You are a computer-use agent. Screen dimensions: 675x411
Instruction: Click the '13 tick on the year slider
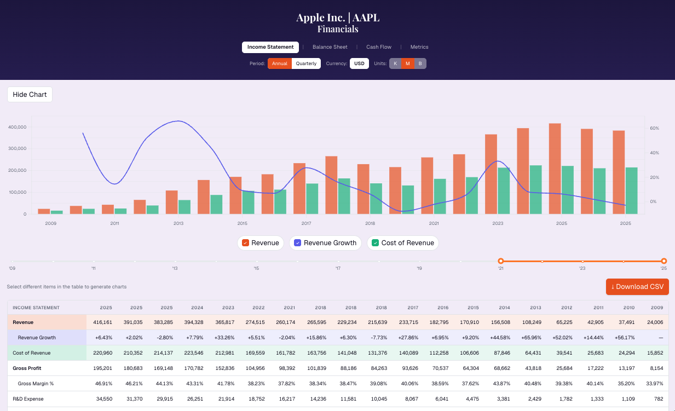point(175,268)
